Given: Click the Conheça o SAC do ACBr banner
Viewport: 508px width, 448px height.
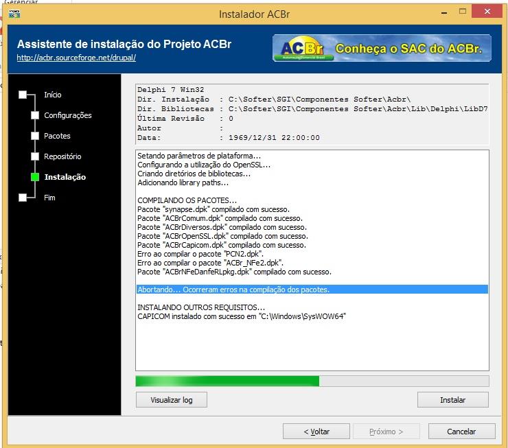Looking at the screenshot, I should pos(382,48).
